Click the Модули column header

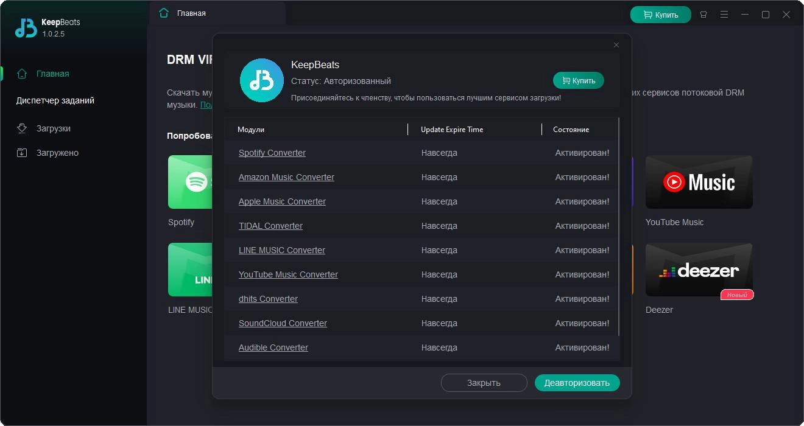[x=251, y=130]
